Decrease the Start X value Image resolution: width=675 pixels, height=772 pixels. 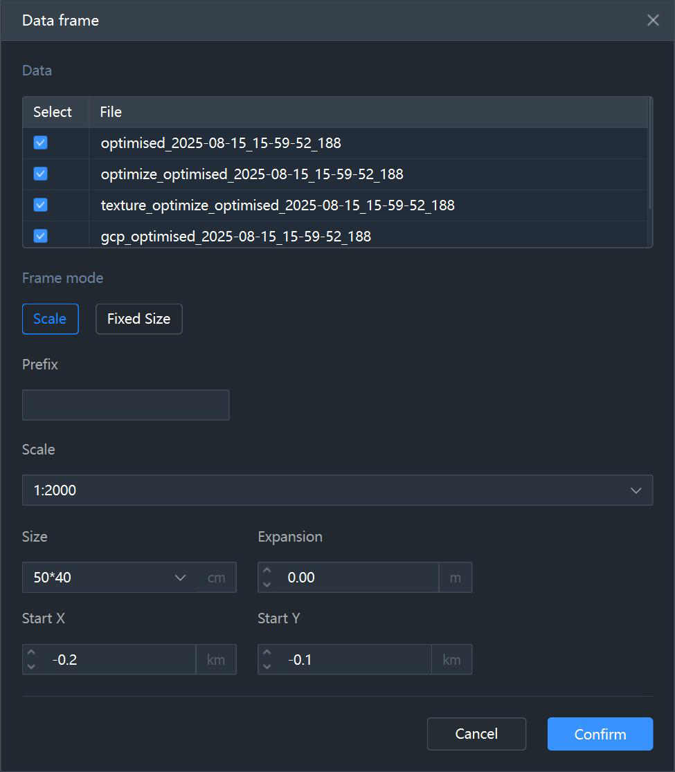tap(32, 667)
